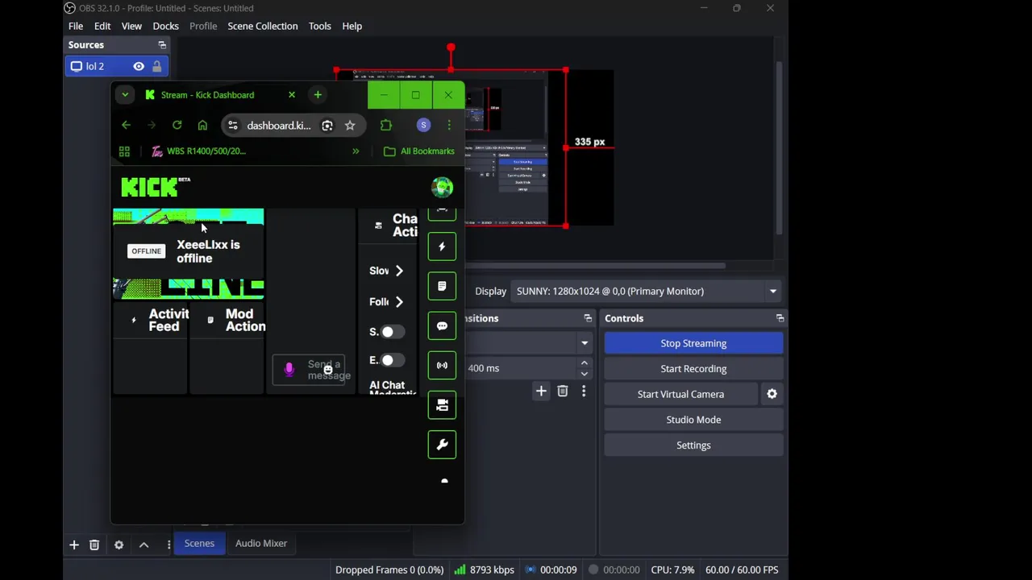Viewport: 1032px width, 580px height.
Task: Open the Kick notes page sidebar icon
Action: coord(442,286)
